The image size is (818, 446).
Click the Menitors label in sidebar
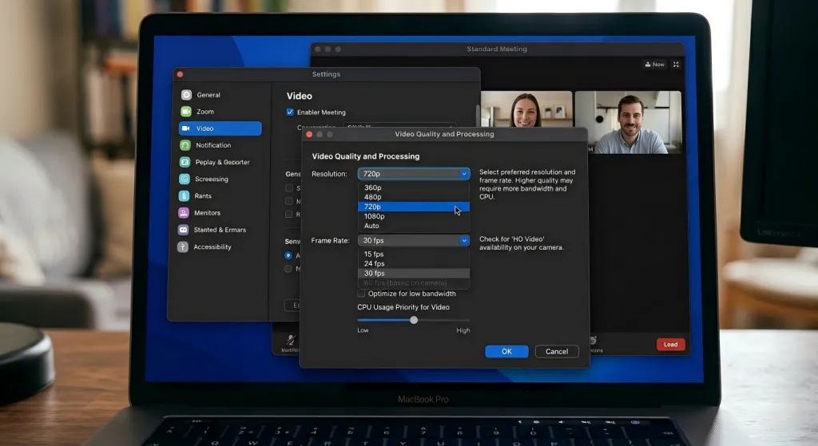207,212
